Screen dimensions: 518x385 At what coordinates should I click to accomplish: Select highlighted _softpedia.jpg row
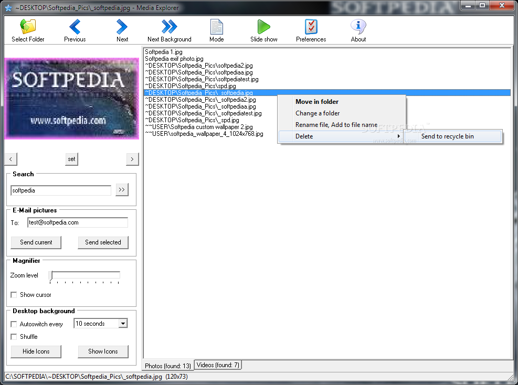(327, 93)
